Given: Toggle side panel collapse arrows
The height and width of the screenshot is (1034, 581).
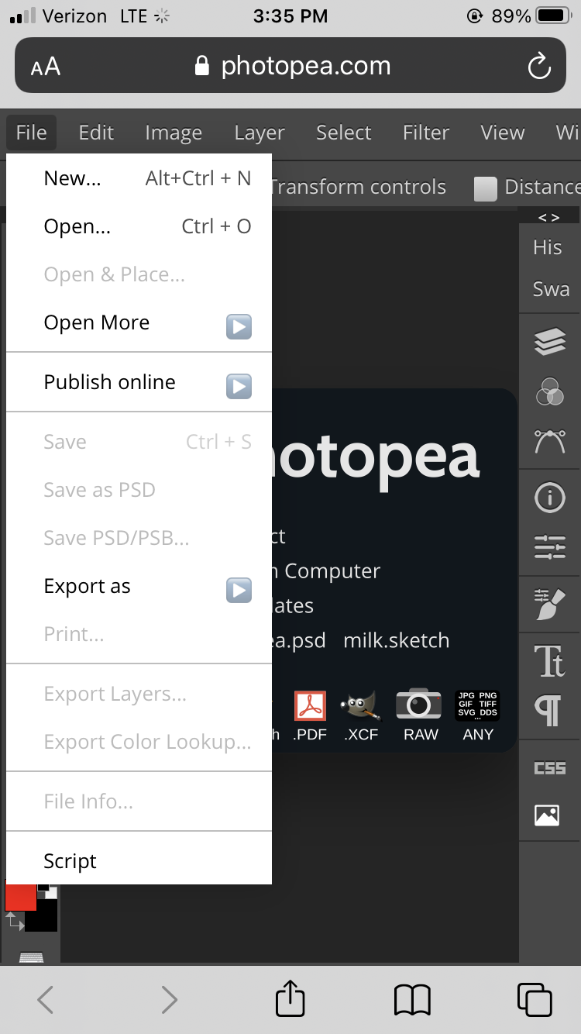Looking at the screenshot, I should 548,217.
